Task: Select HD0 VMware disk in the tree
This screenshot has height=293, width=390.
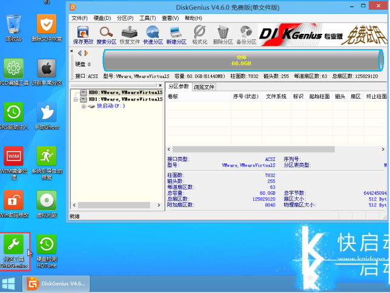Action: pos(124,93)
